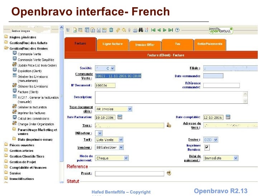The height and width of the screenshot is (196, 261).
Task: Click the Commande Vente field label link
Action: coord(84,76)
